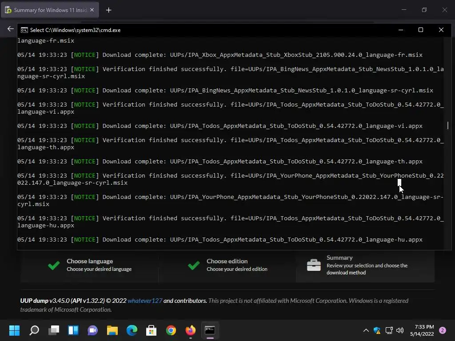Click the Choose edition step
The height and width of the screenshot is (341, 455).
point(228,265)
